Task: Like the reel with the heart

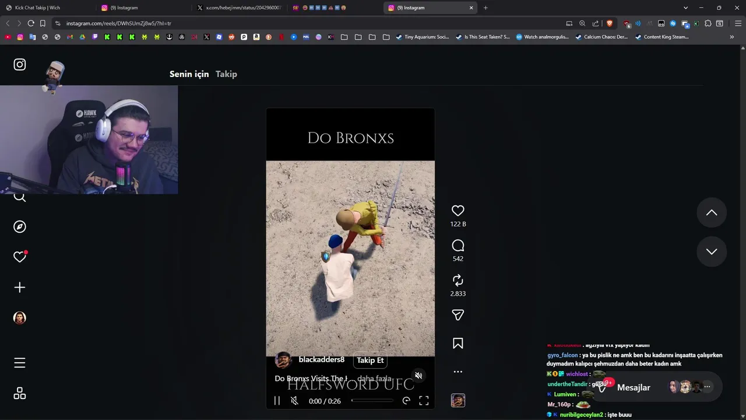Action: tap(458, 211)
